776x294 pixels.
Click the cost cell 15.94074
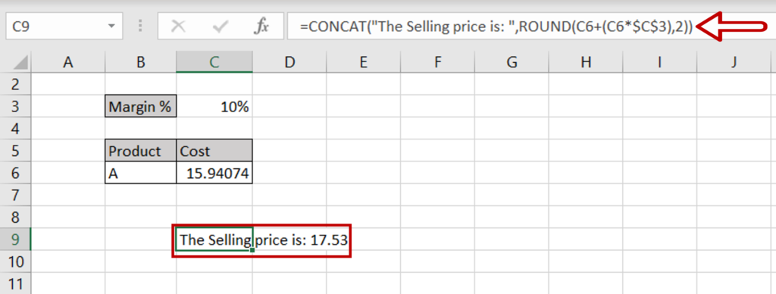(214, 174)
